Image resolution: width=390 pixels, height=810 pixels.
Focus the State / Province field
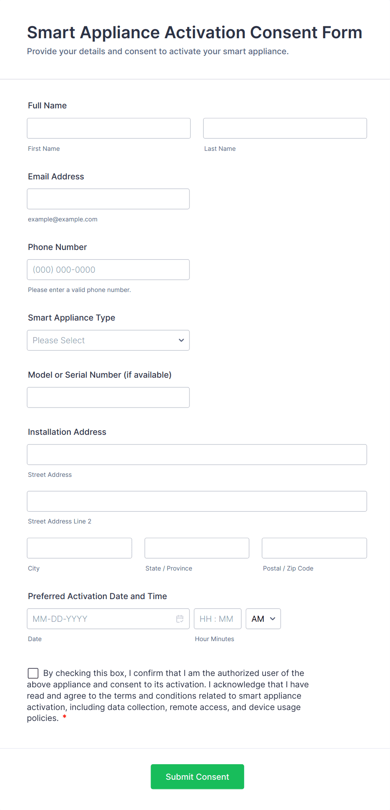(197, 548)
